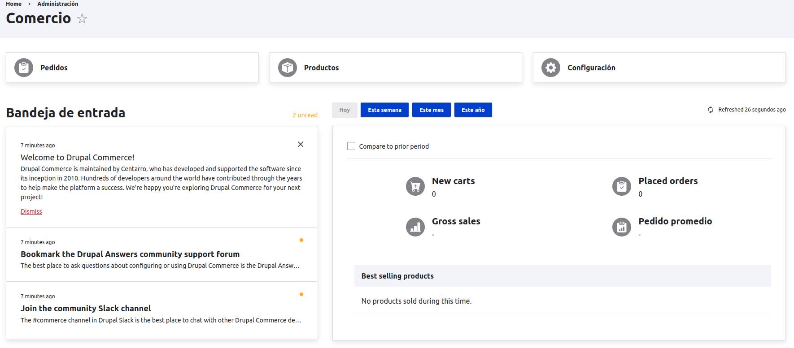The height and width of the screenshot is (348, 794).
Task: Click the Pedido promedio icon
Action: pyautogui.click(x=622, y=227)
